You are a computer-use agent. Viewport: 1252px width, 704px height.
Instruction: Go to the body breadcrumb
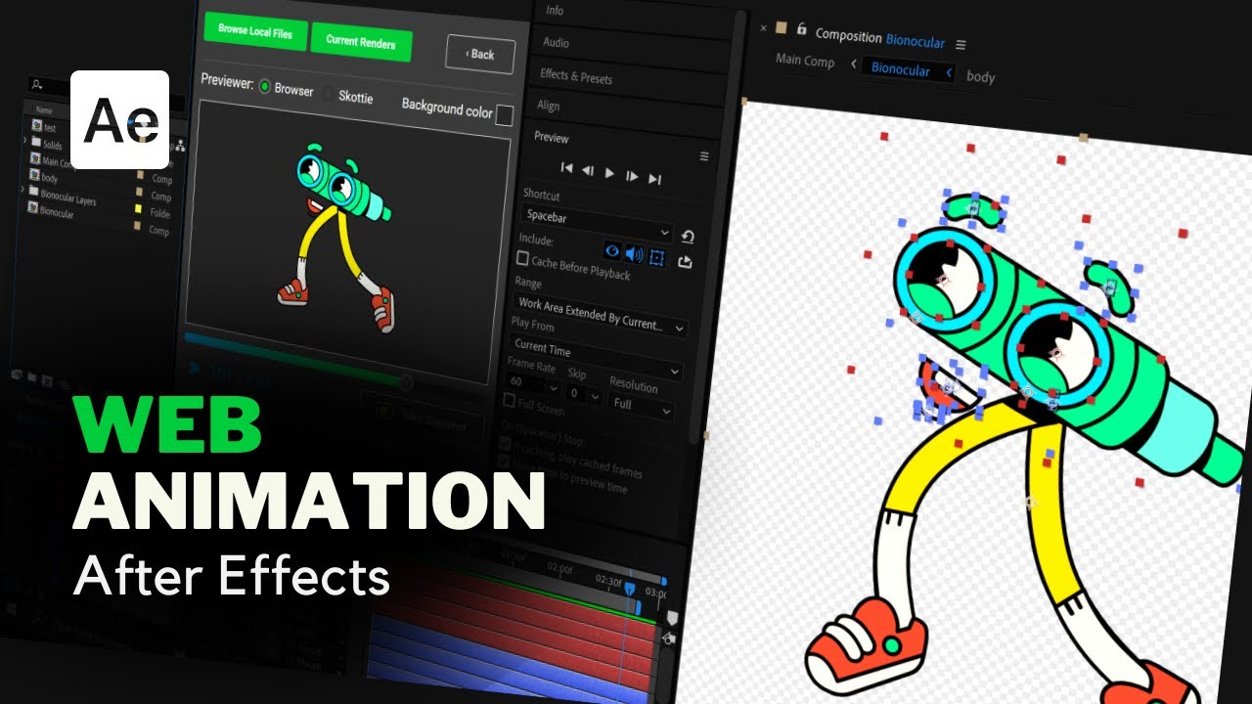click(x=981, y=76)
